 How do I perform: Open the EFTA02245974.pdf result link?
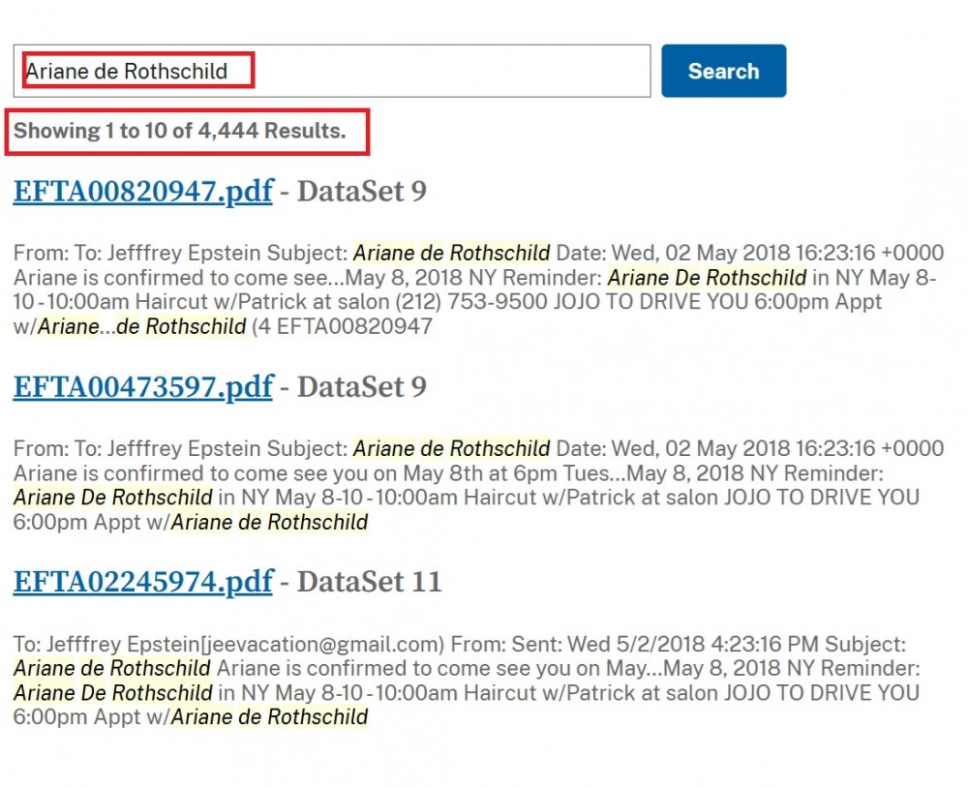coord(142,582)
